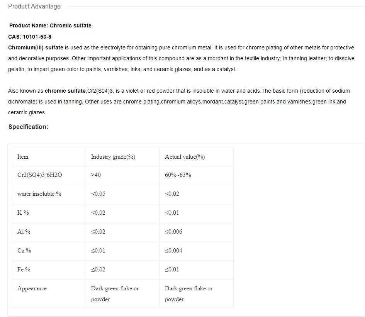Screen dimensions: 365x317
Task: Click the ≥40 industry grade cell
Action: click(x=123, y=176)
